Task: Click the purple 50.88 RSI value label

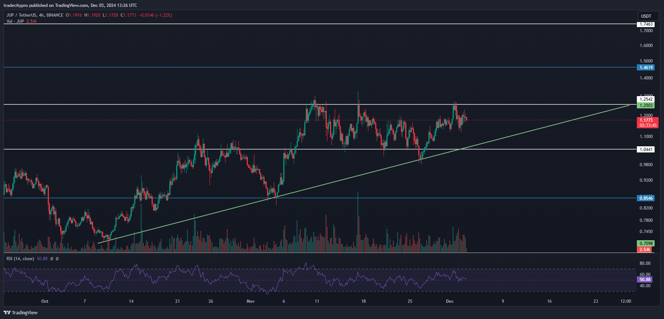Action: coord(645,280)
